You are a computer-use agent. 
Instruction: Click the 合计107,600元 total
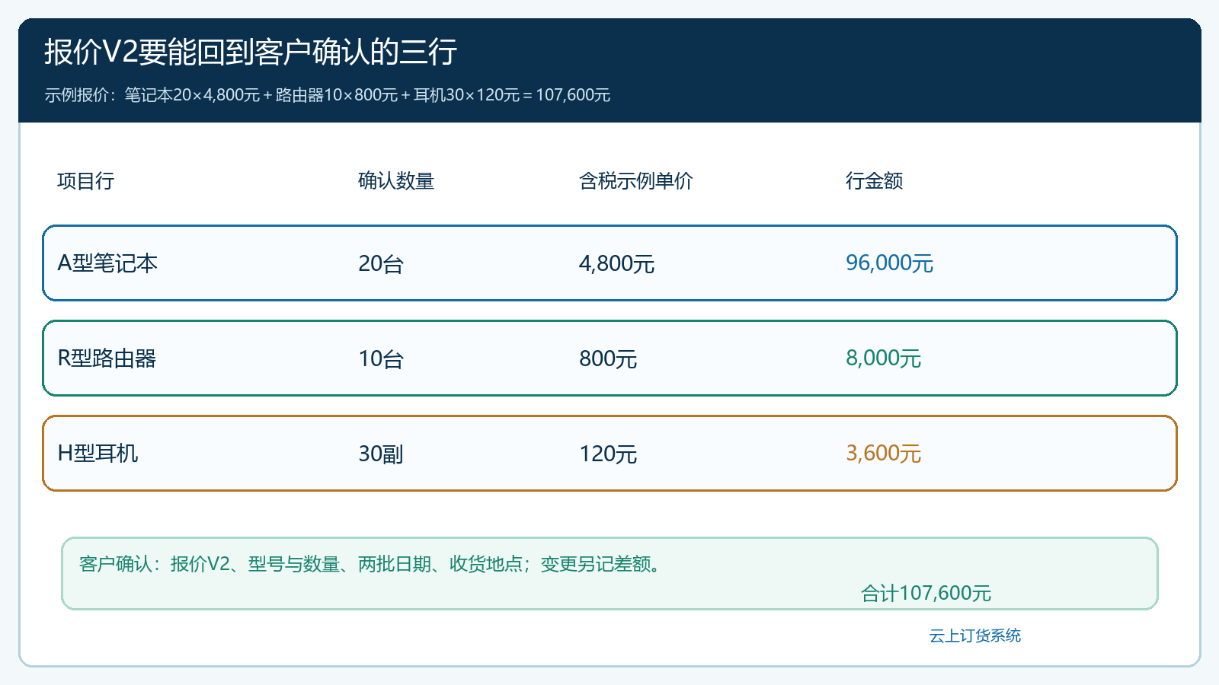(x=926, y=594)
